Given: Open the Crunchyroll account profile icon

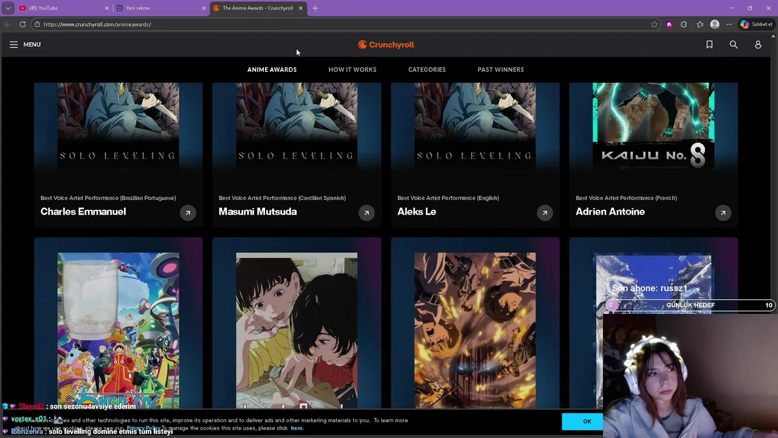Looking at the screenshot, I should point(758,44).
